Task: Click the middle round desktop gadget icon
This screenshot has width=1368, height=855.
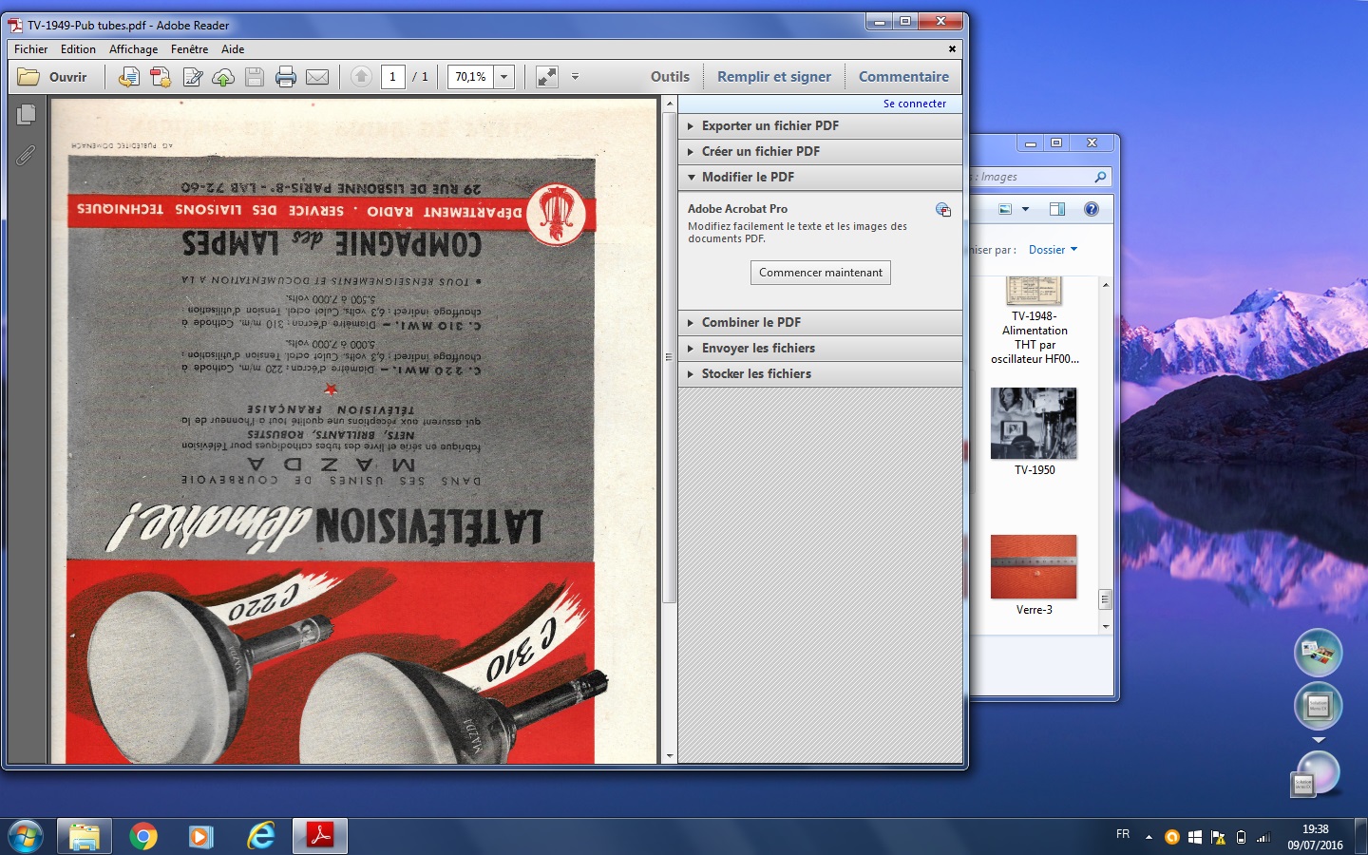Action: point(1318,706)
